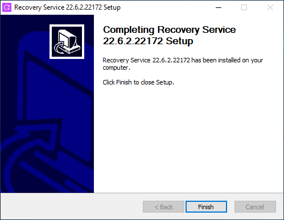Image resolution: width=284 pixels, height=220 pixels.
Task: Close the Setup window with the X
Action: (x=270, y=7)
